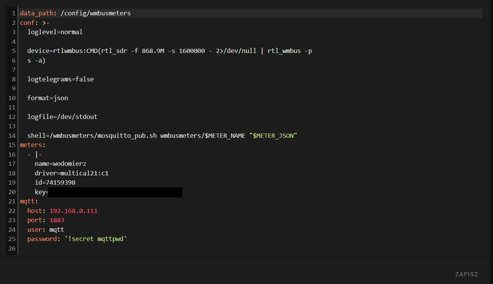Click the rtl_wmbus -p text on line 5

pos(290,51)
